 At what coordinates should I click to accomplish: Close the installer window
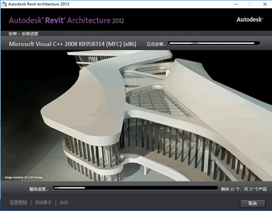point(265,4)
